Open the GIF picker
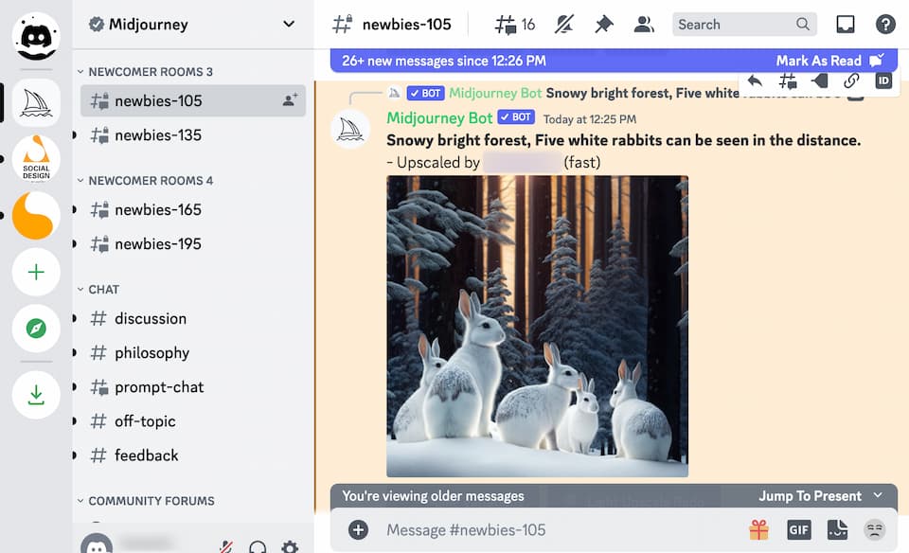 [798, 530]
